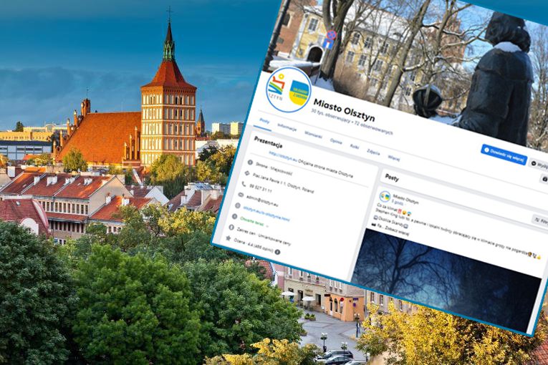Image resolution: width=548 pixels, height=365 pixels.
Task: Click the admin@olsztyn.eu email address
Action: tap(262, 201)
